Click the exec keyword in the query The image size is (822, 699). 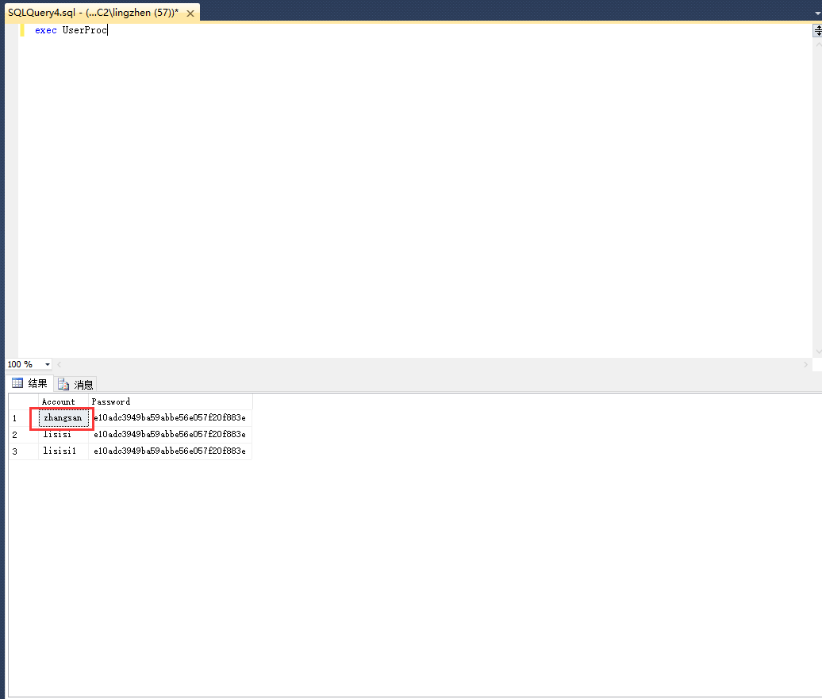(x=45, y=29)
